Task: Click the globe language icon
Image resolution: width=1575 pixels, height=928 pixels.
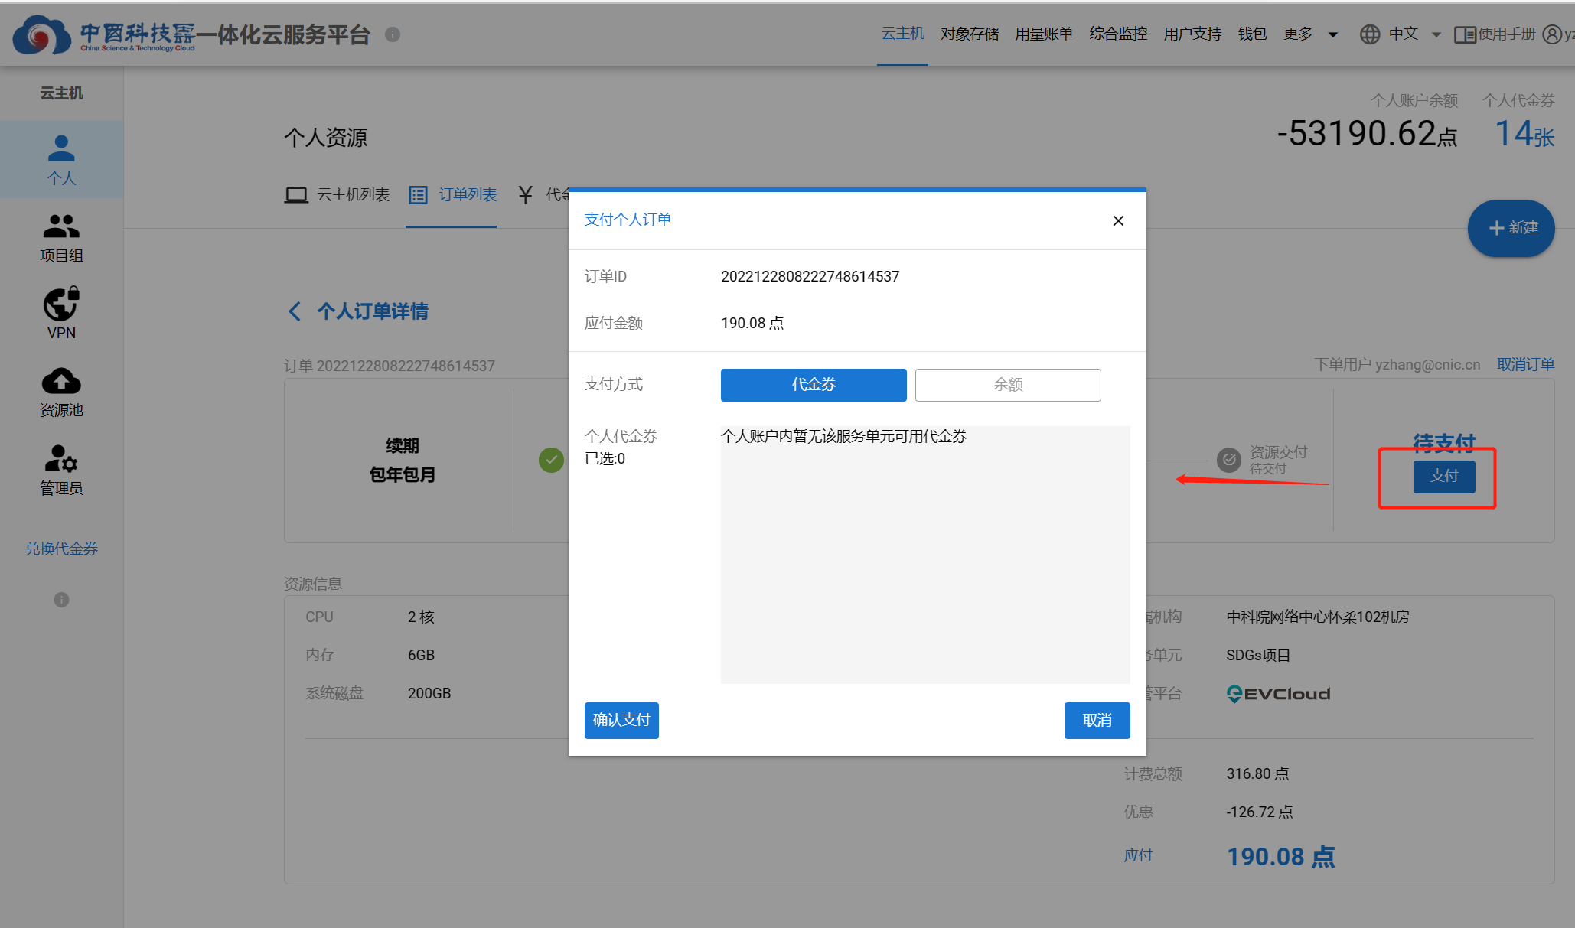Action: pos(1370,34)
